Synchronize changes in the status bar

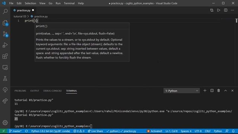26,131
